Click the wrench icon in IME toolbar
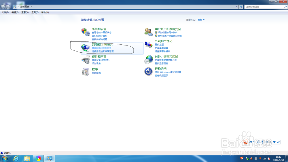The image size is (288, 162). [x=278, y=142]
